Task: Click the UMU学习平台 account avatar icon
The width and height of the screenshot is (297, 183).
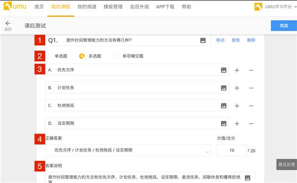Action: 258,7
